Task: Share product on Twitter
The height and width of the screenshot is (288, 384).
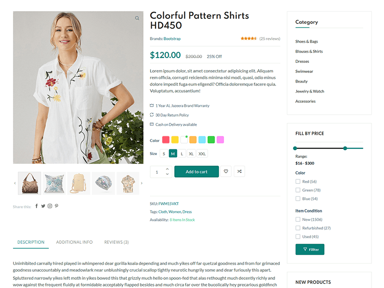Action: pyautogui.click(x=43, y=206)
